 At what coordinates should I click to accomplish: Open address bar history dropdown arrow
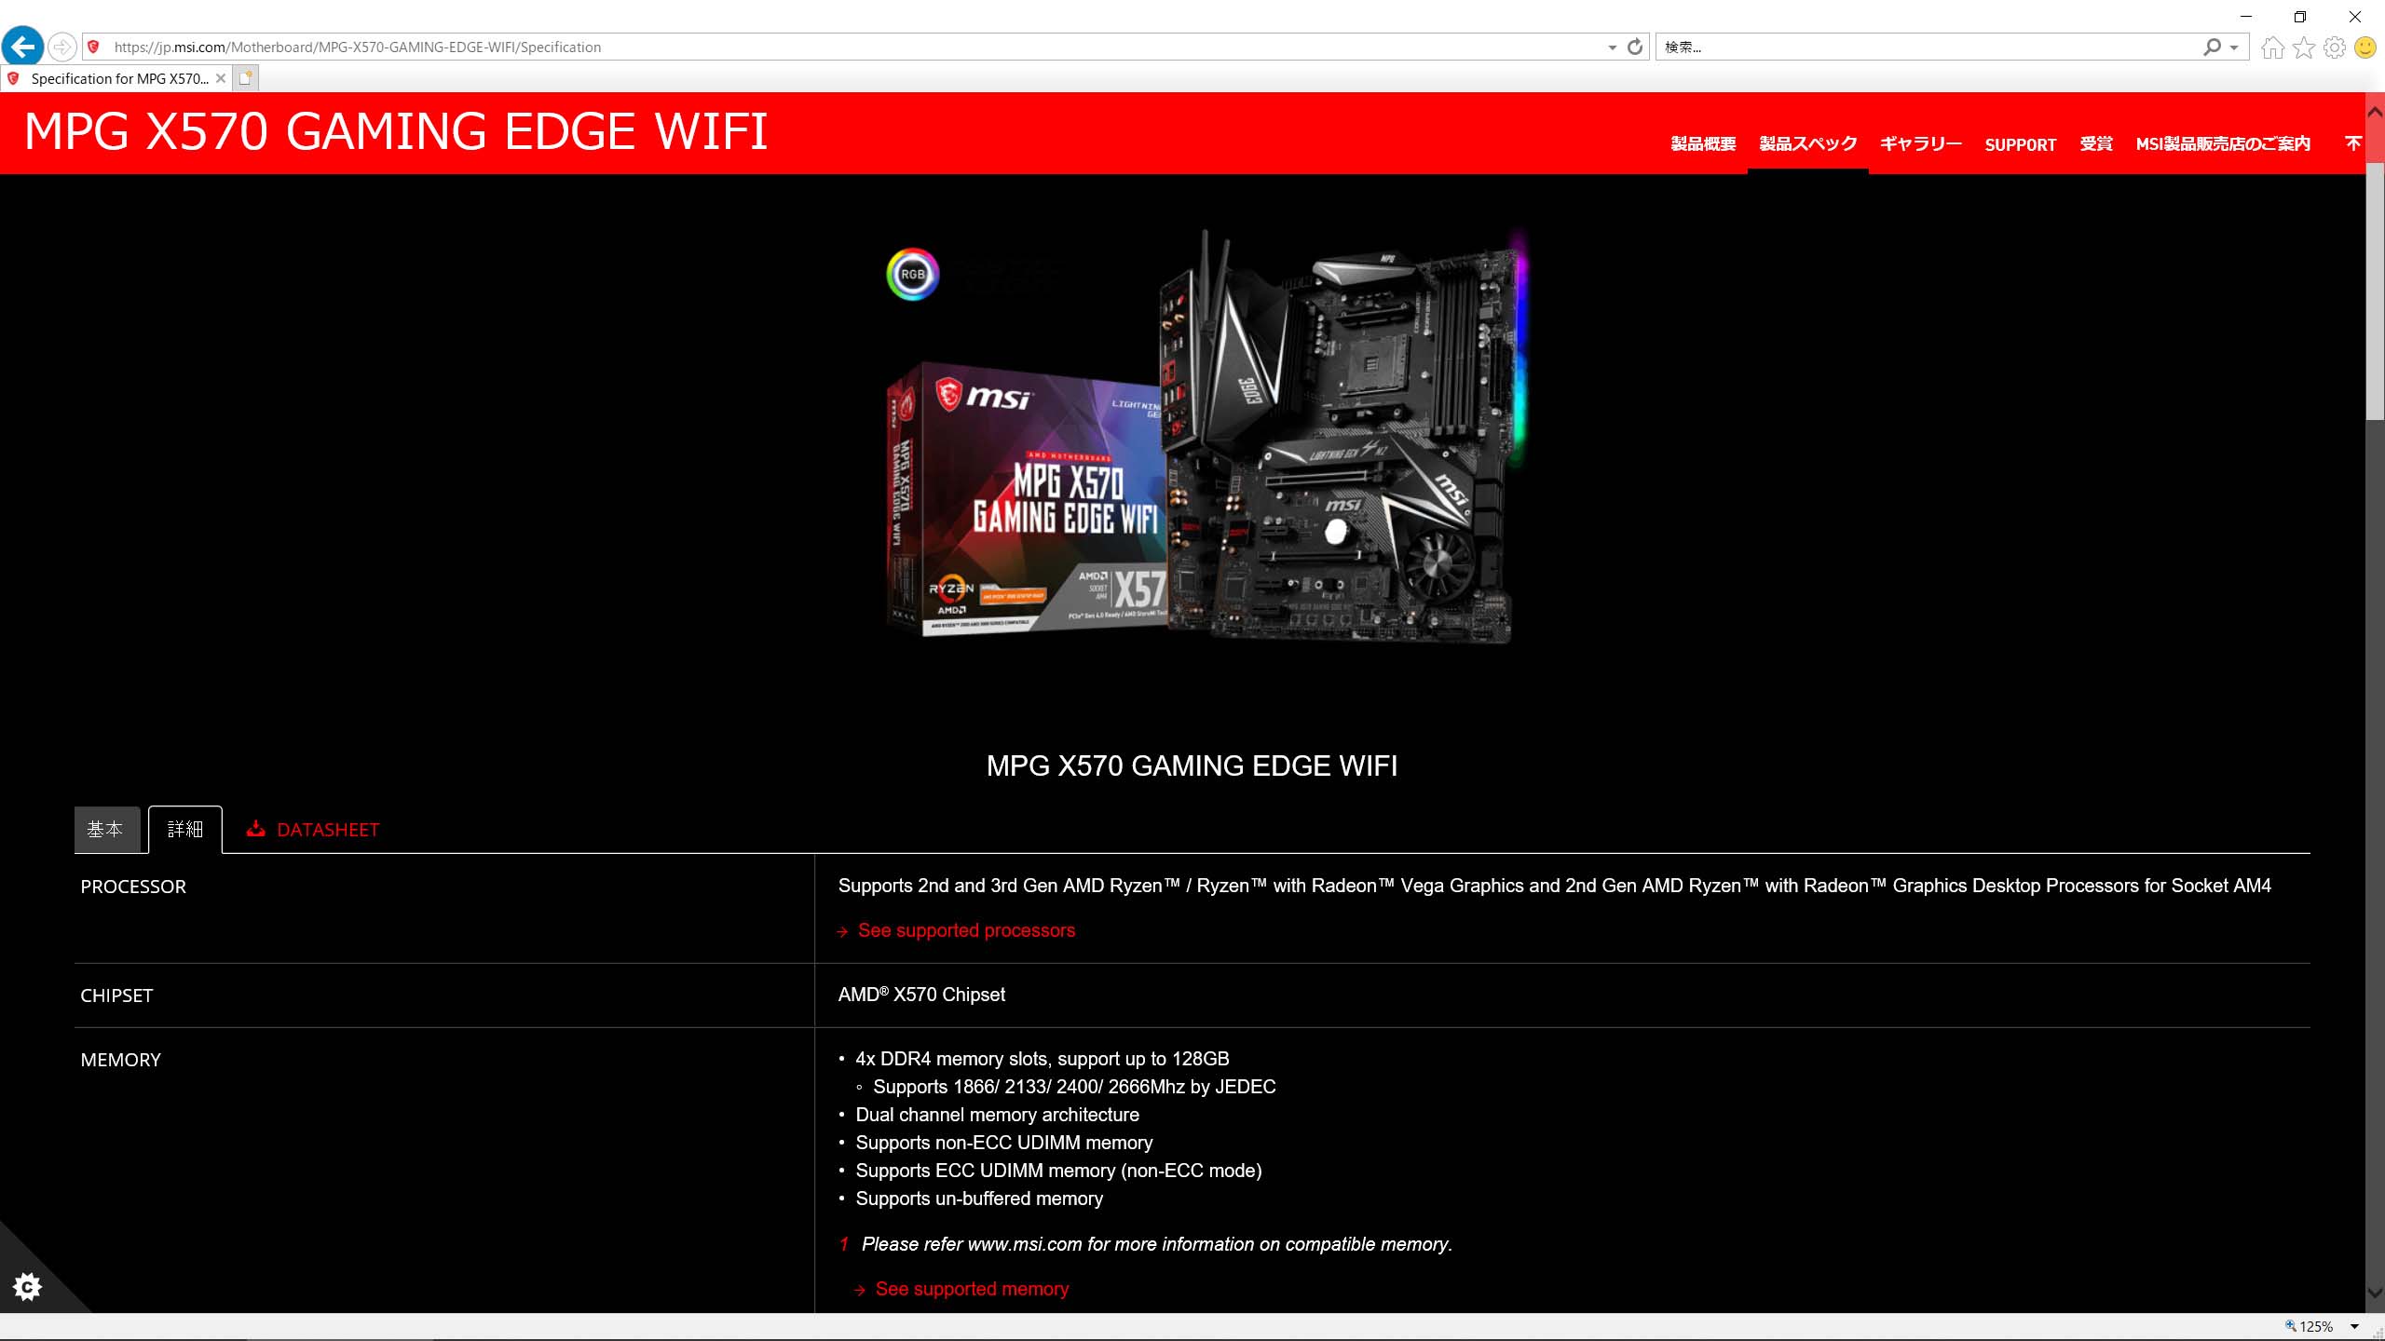coord(1612,47)
